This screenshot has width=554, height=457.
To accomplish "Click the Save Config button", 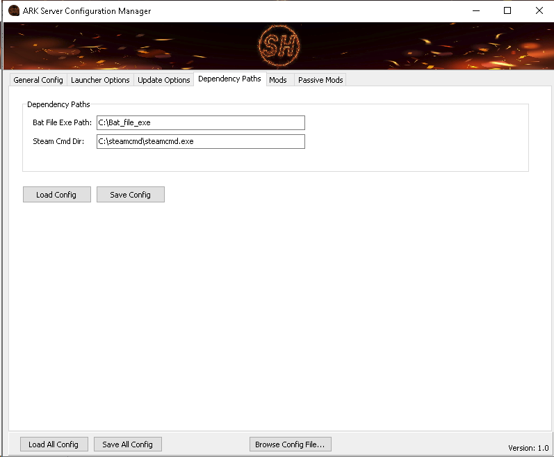I will [x=130, y=195].
